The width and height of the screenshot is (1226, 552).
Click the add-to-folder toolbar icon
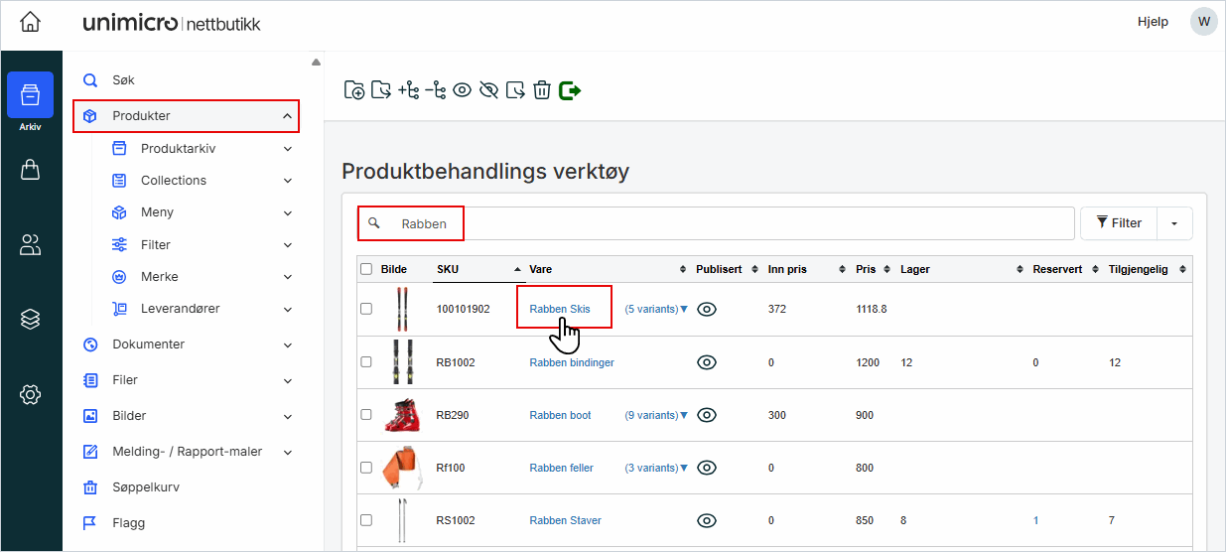pos(354,90)
